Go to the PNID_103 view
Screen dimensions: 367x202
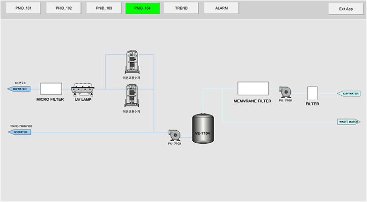pyautogui.click(x=104, y=8)
